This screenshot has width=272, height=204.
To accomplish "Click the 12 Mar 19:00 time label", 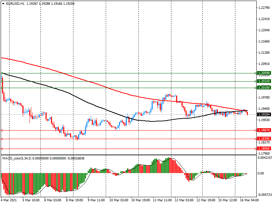I will coord(206,200).
